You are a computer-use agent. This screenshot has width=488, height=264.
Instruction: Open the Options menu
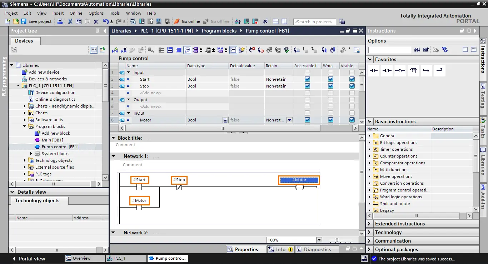[96, 13]
